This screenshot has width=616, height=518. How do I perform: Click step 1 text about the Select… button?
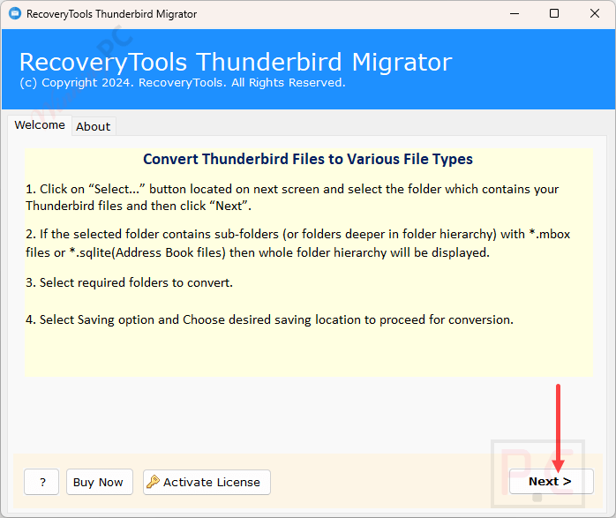(292, 197)
